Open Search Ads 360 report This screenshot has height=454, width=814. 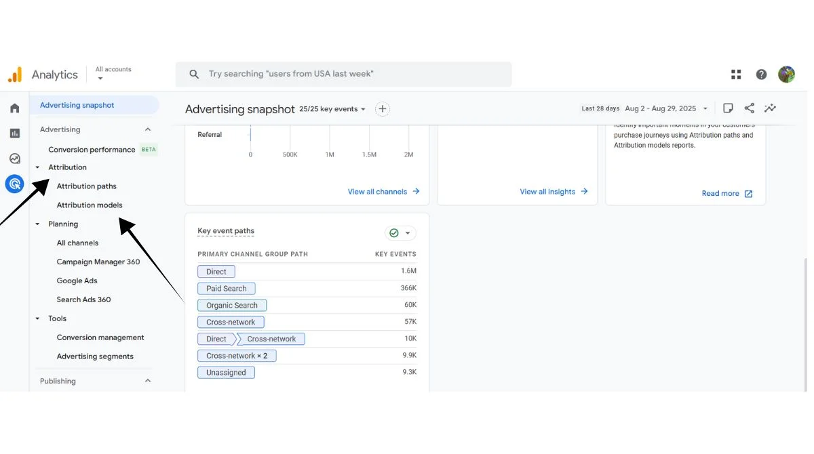83,300
